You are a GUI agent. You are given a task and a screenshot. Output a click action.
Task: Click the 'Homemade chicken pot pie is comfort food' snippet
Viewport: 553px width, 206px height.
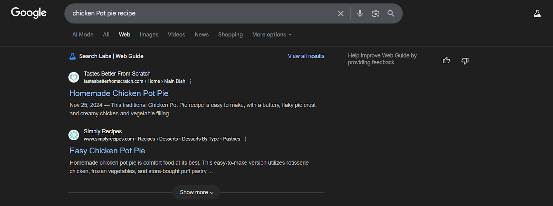(x=189, y=167)
